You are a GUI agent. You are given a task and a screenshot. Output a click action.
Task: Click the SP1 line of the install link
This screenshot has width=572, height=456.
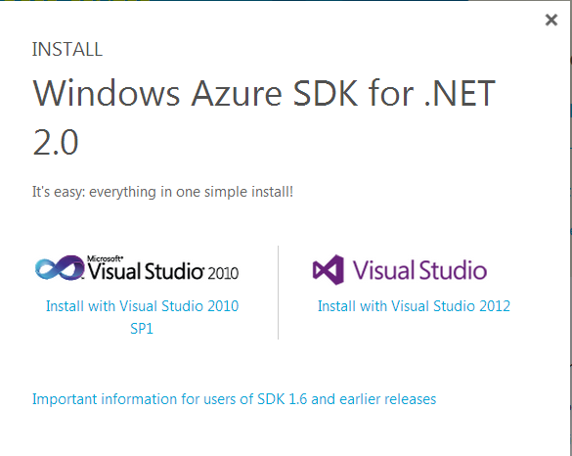pyautogui.click(x=142, y=329)
